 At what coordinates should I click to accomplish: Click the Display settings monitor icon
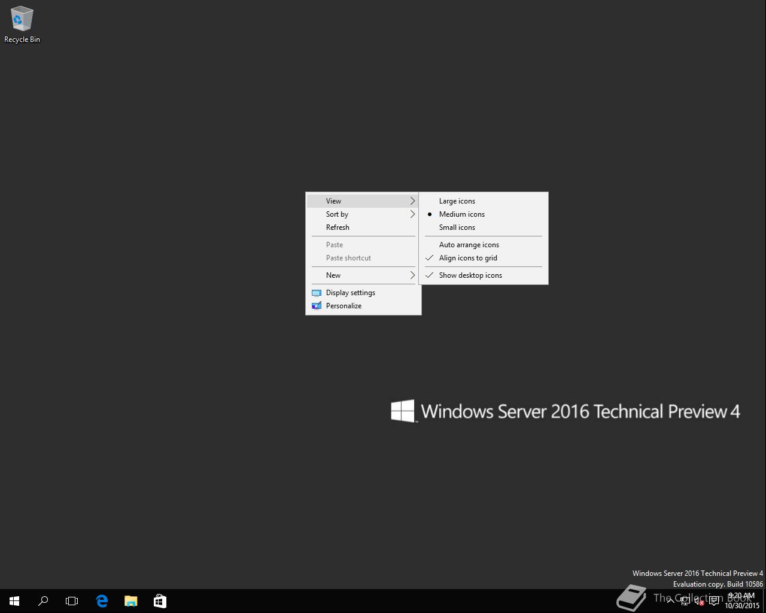click(x=317, y=293)
